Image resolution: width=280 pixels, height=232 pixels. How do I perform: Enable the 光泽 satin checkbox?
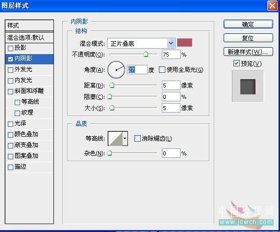click(x=10, y=124)
